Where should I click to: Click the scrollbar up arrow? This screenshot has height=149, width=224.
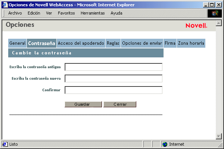click(218, 23)
